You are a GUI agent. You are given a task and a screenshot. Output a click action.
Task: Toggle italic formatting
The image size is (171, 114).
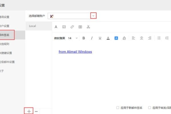(92, 38)
